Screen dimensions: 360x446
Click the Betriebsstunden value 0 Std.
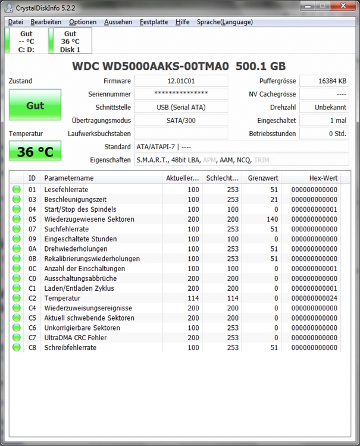(324, 133)
